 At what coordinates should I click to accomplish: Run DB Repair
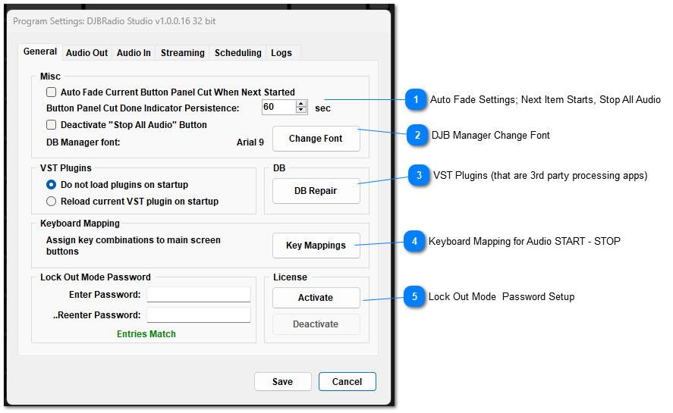coord(316,191)
